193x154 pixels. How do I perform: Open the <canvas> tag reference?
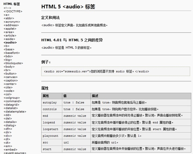click(10, 77)
